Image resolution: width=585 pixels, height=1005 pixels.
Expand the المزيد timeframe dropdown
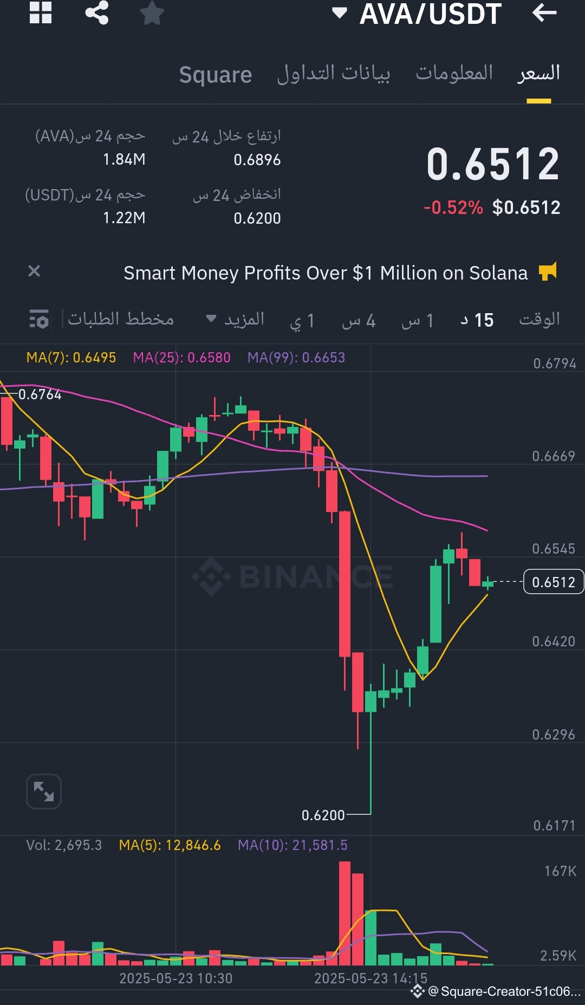click(x=236, y=319)
